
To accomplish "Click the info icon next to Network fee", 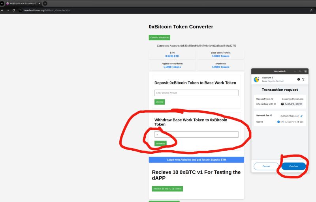I will 271,115.
